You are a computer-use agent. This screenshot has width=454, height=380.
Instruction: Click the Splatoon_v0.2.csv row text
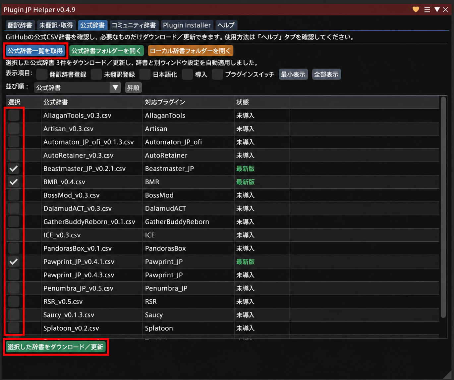click(71, 328)
